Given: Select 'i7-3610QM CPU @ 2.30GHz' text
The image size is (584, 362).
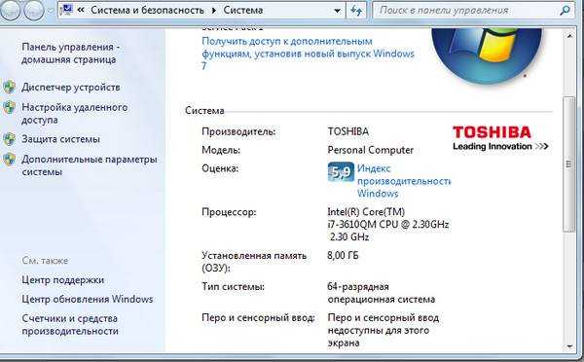Looking at the screenshot, I should (x=388, y=224).
